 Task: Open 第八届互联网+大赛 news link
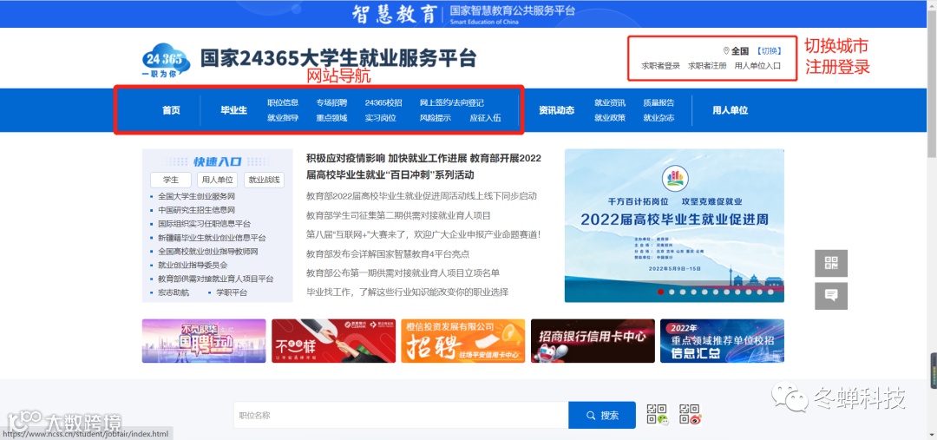tap(423, 234)
